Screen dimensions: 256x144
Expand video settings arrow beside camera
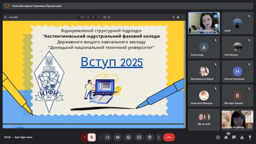click(x=101, y=137)
